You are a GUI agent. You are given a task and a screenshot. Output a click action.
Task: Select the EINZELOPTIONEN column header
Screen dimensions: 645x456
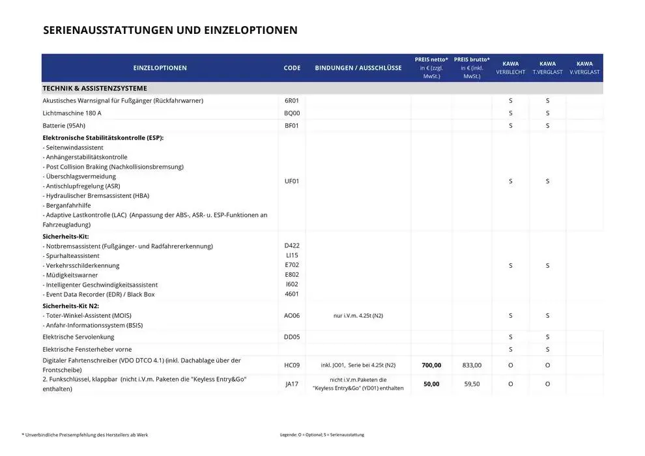pos(160,68)
